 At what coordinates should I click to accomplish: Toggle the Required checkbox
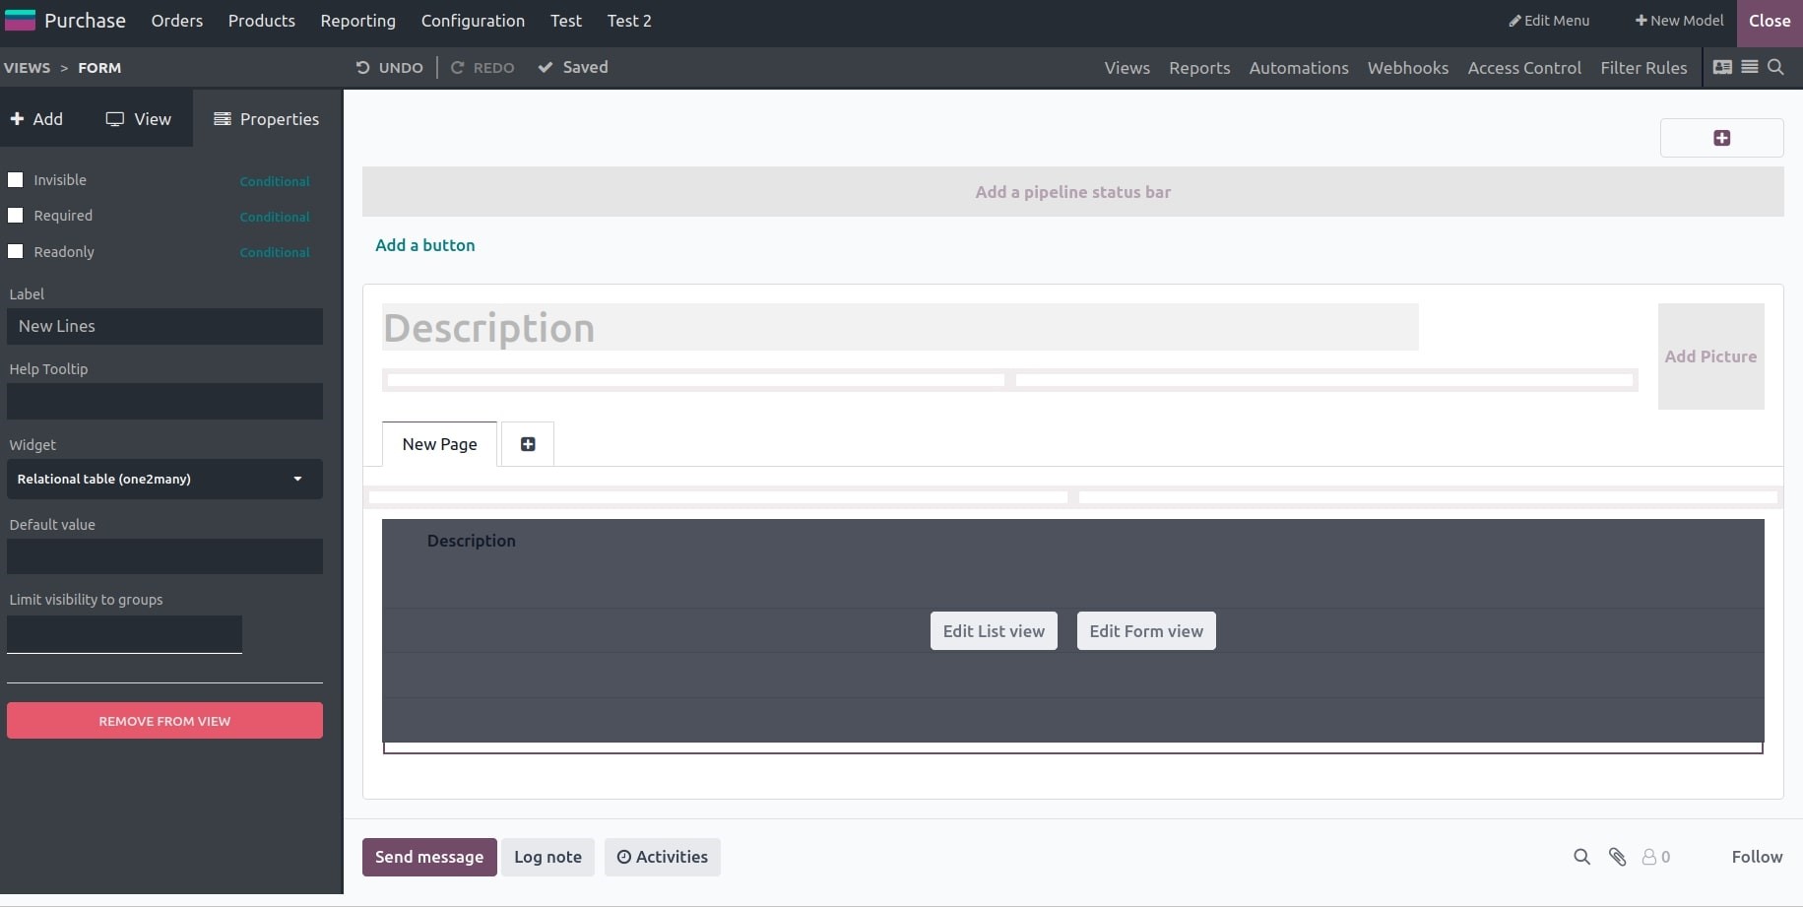click(x=16, y=216)
